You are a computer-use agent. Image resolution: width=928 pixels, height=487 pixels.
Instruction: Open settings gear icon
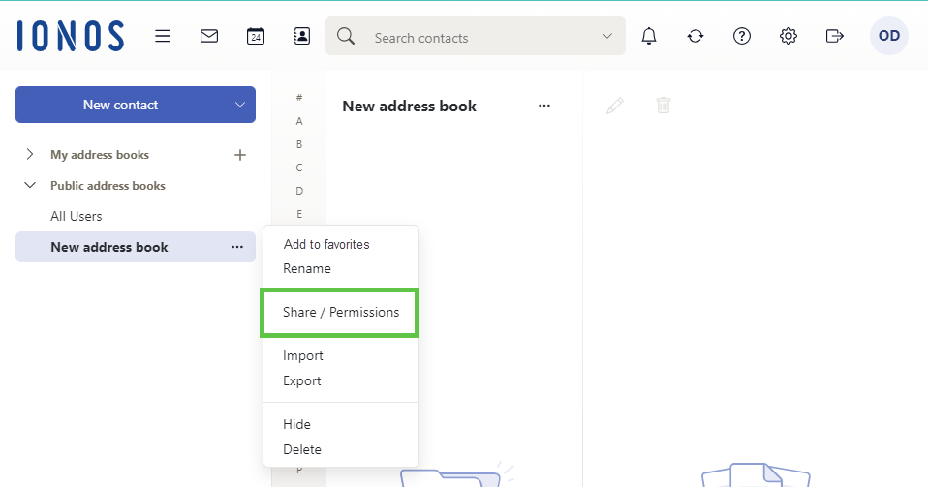[x=789, y=36]
